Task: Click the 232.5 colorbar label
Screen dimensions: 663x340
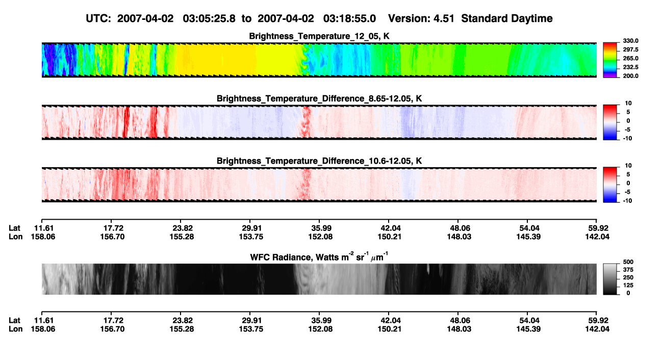Action: [x=630, y=67]
